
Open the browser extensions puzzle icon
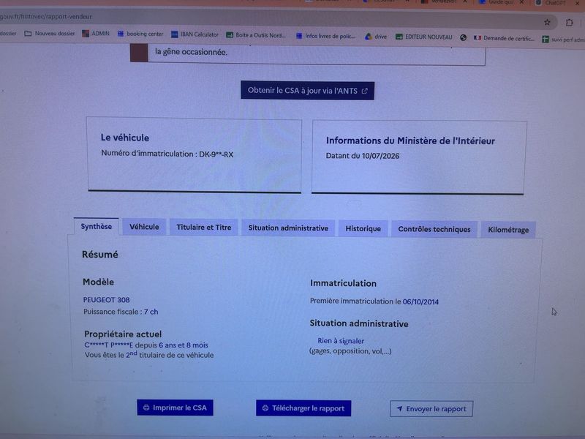[x=569, y=23]
